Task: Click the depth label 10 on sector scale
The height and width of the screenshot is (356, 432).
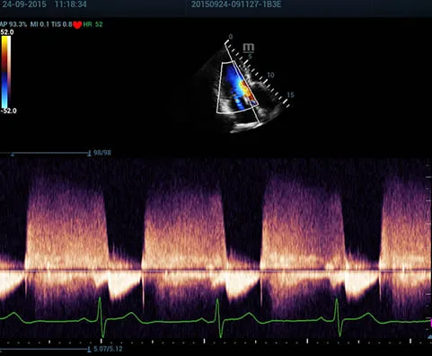Action: (x=270, y=75)
